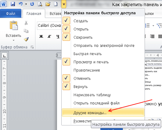Open the Undo history dropdown arrow
This screenshot has width=162, height=130.
point(26,4)
